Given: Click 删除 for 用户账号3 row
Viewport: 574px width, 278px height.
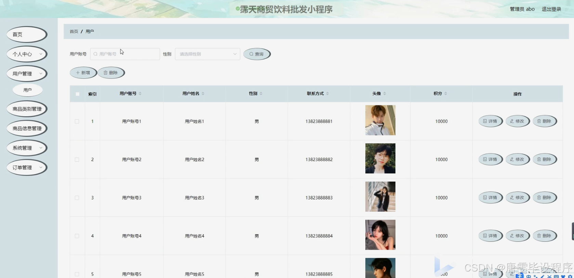Looking at the screenshot, I should click(x=544, y=198).
